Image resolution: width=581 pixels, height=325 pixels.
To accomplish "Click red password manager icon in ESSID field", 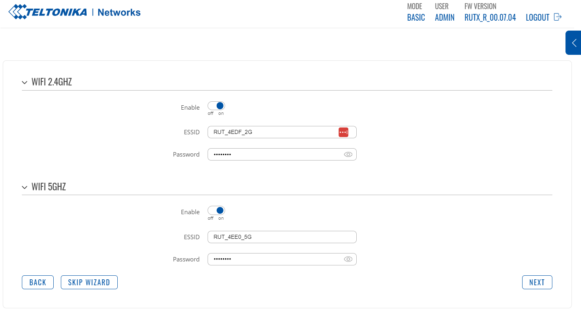I will coord(343,132).
